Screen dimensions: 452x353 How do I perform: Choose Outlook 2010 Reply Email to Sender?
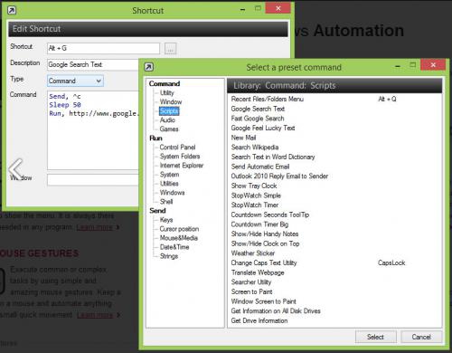(279, 176)
